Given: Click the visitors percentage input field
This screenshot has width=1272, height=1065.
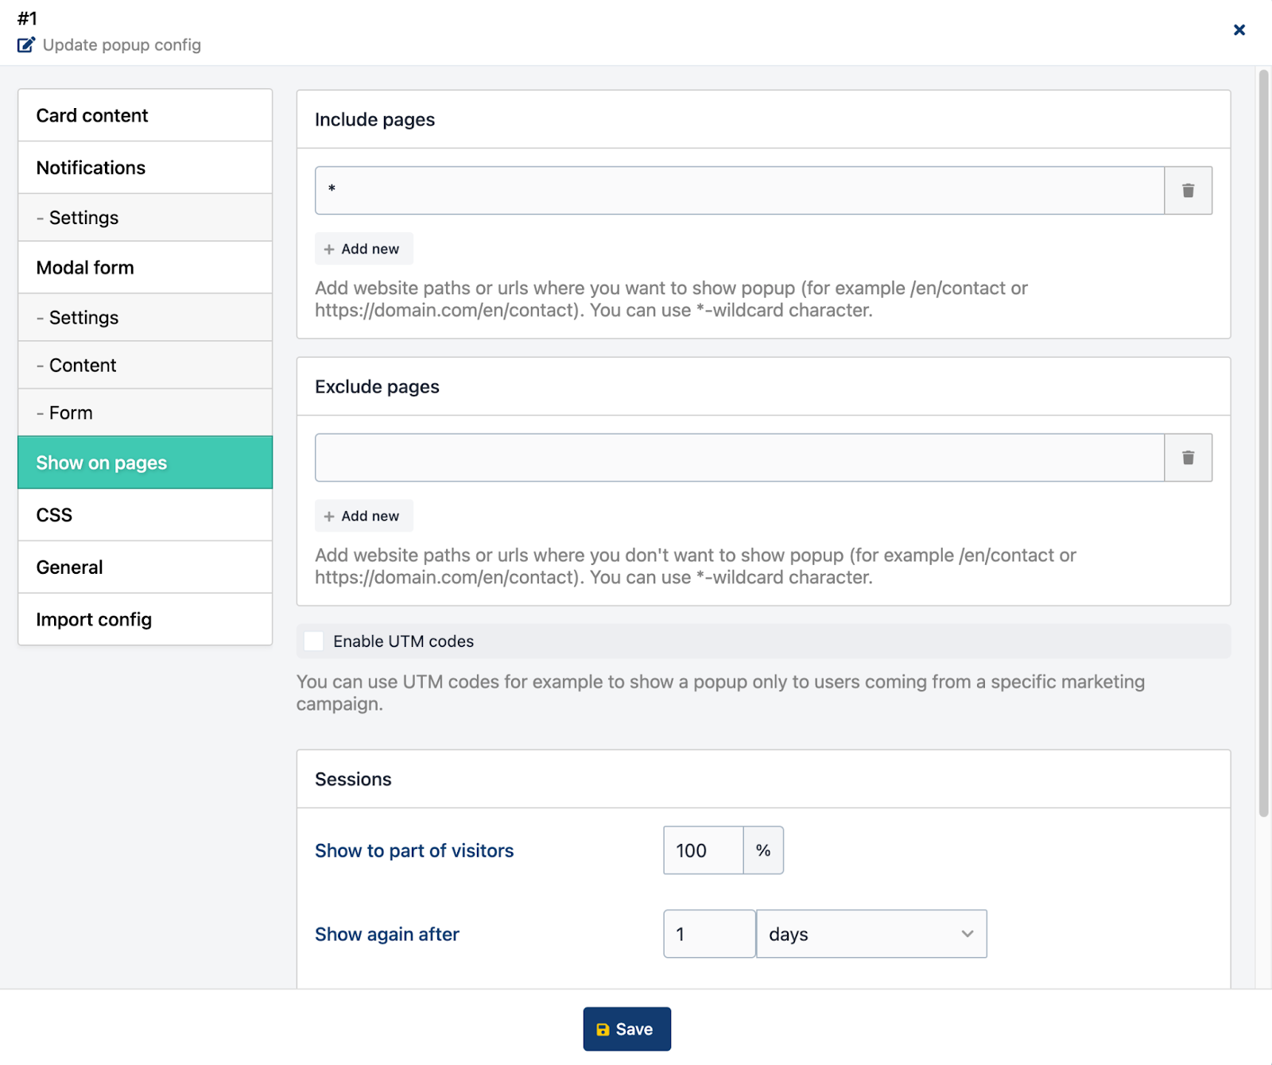Looking at the screenshot, I should (703, 850).
